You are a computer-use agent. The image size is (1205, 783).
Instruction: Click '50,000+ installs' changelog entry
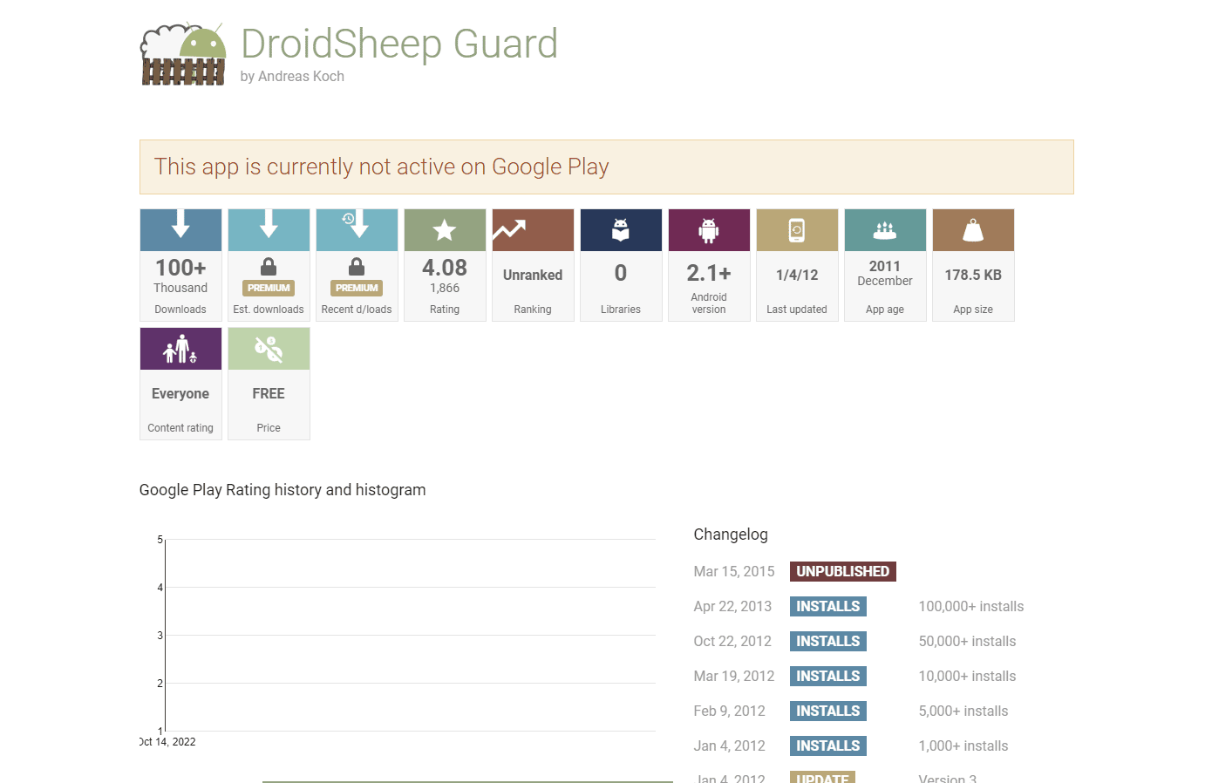pos(968,641)
